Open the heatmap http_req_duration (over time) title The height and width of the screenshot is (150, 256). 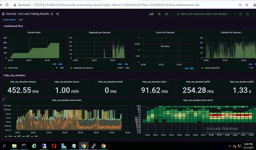click(x=198, y=100)
